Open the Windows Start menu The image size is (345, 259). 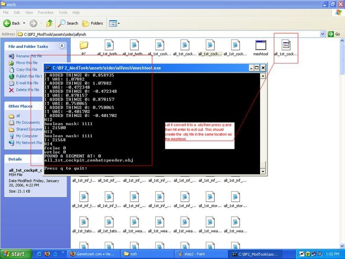(x=16, y=254)
